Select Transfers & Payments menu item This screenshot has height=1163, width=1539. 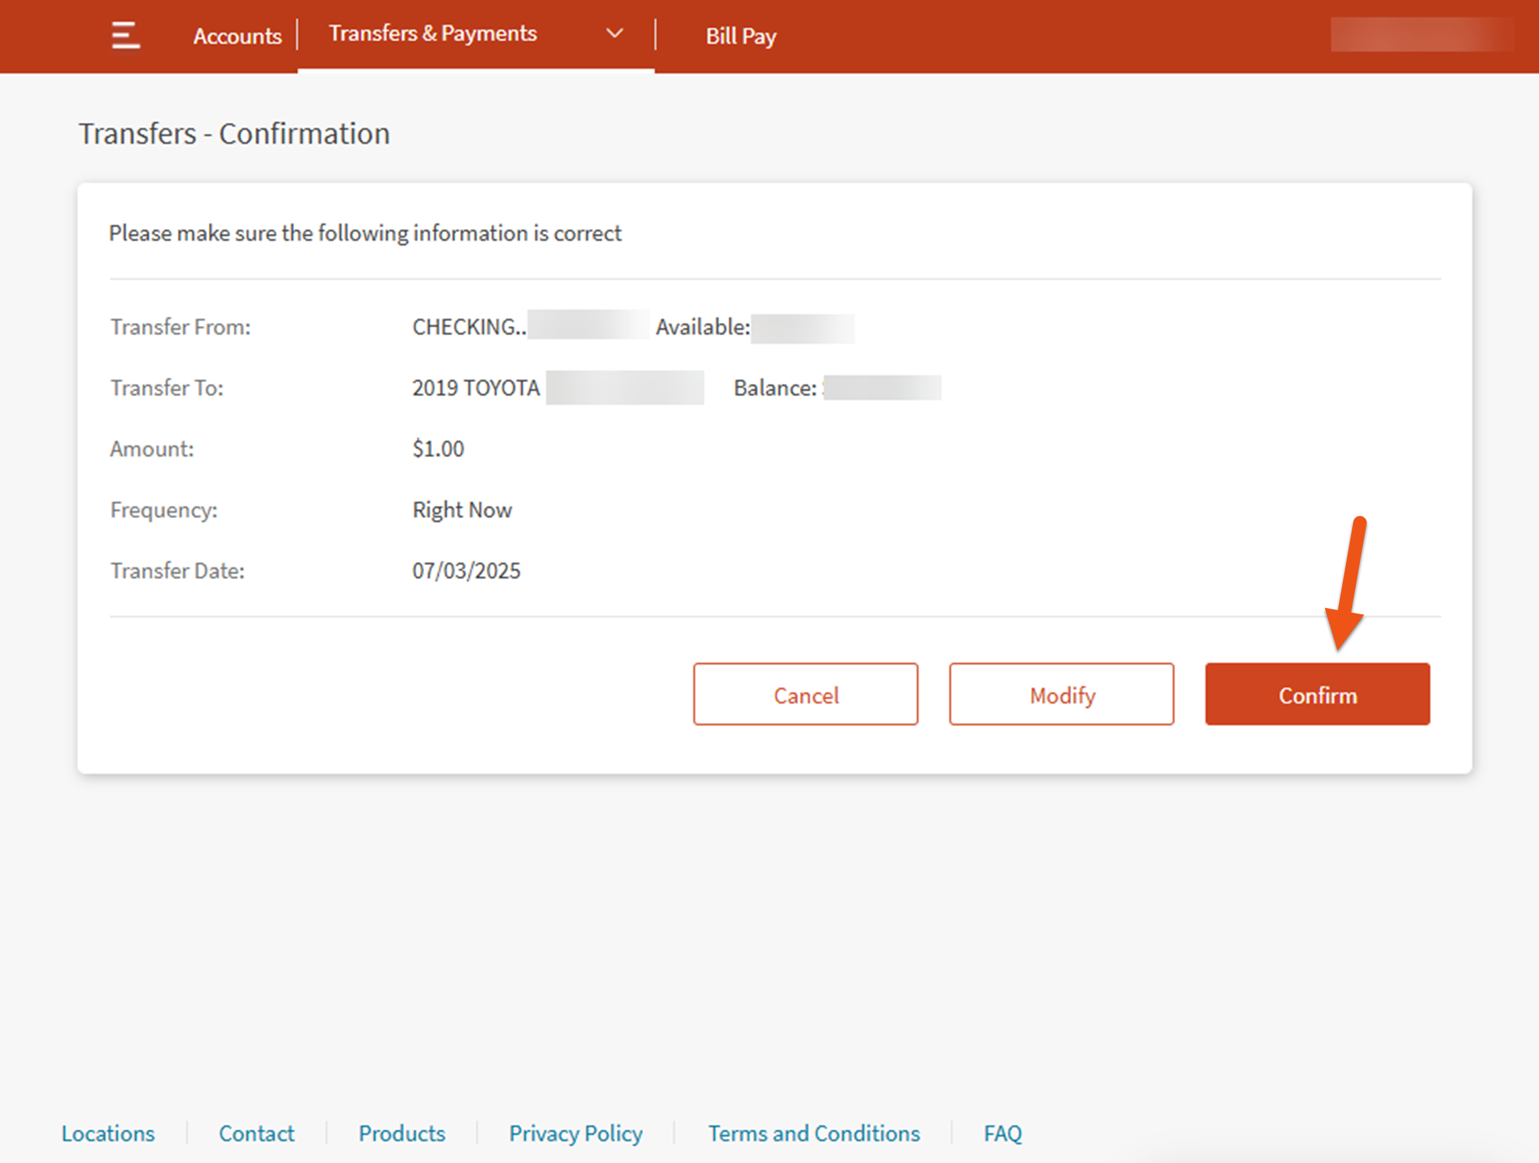tap(433, 33)
